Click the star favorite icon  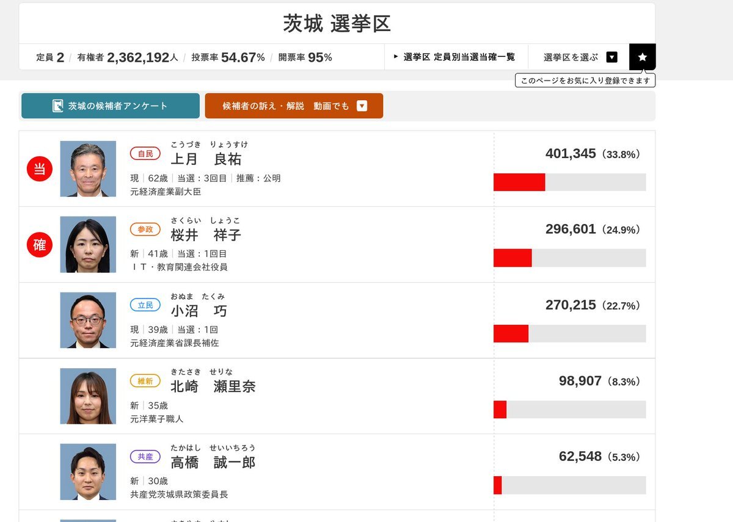pos(642,57)
